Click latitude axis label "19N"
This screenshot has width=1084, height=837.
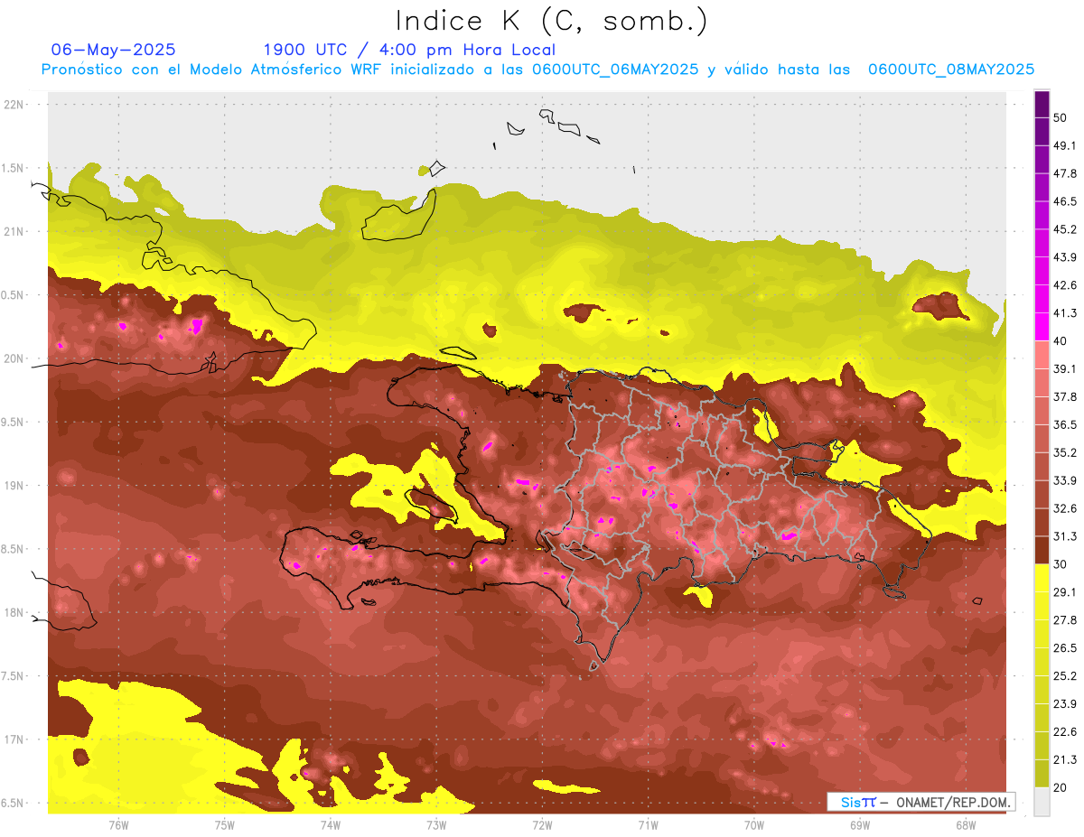[x=14, y=485]
